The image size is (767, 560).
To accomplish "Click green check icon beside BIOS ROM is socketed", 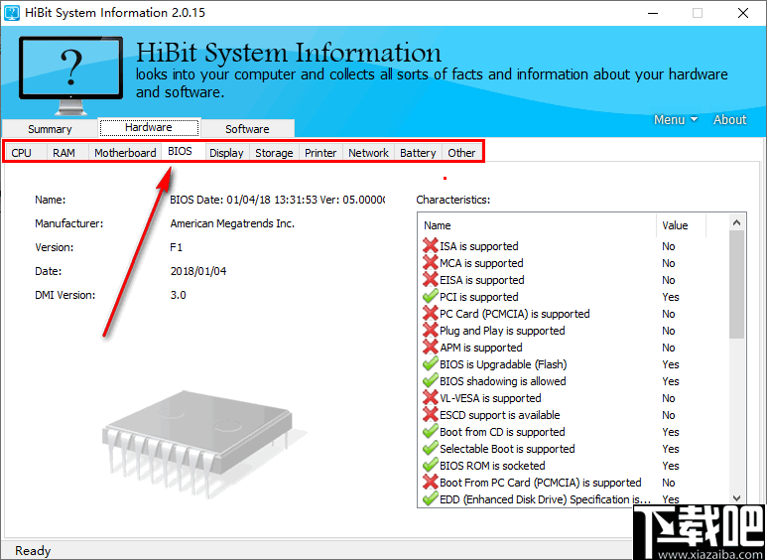I will tap(430, 466).
